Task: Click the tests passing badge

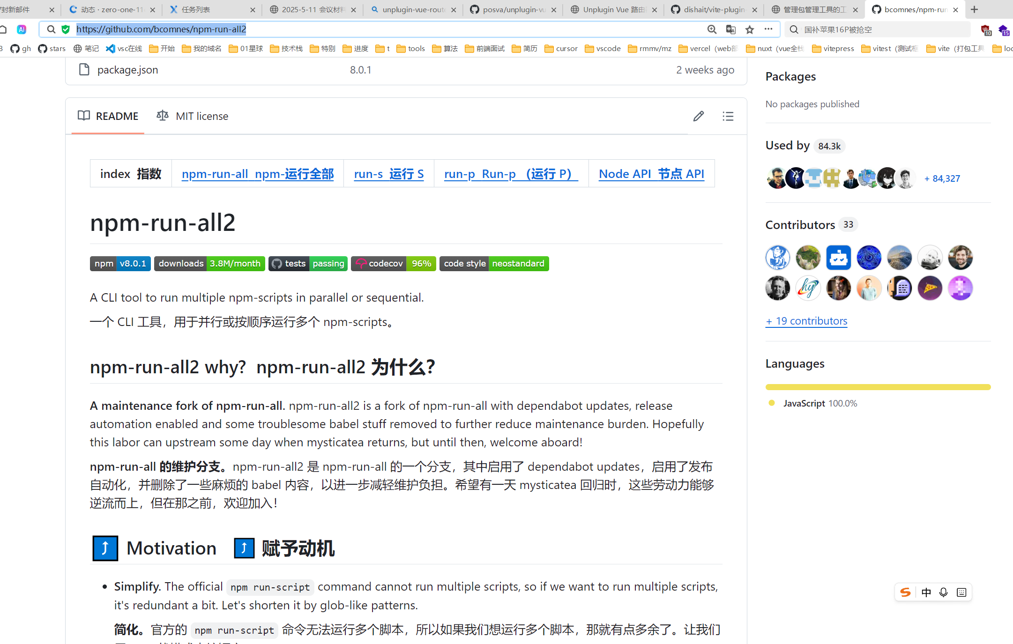Action: (x=308, y=264)
